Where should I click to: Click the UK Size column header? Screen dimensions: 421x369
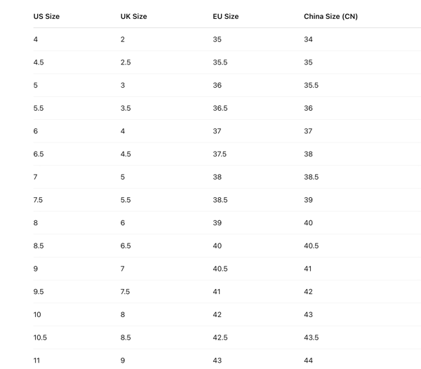(x=133, y=16)
